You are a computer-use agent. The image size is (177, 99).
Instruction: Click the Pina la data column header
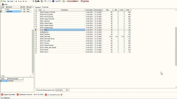tap(98, 10)
